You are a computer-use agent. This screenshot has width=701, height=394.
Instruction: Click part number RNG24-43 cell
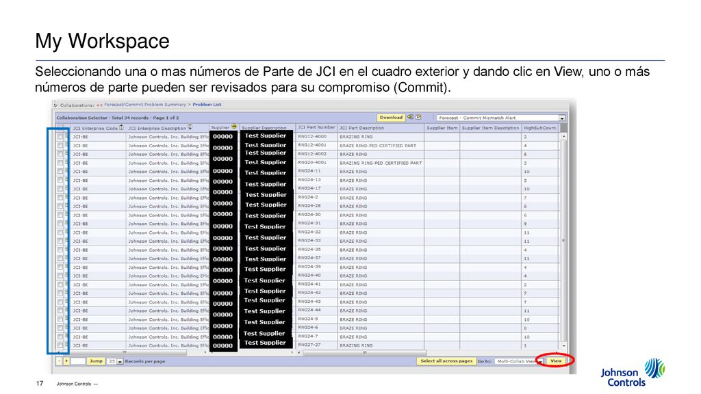coord(309,302)
